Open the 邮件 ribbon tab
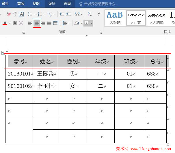The width and height of the screenshot is (175, 153). pos(5,4)
